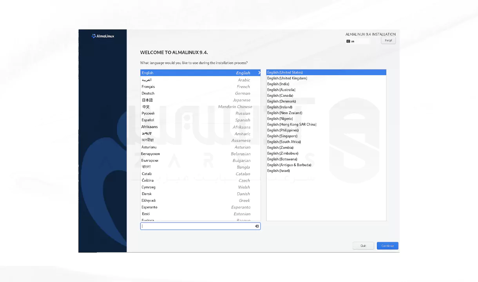Select Japanese language row
Image resolution: width=478 pixels, height=282 pixels.
coord(200,100)
